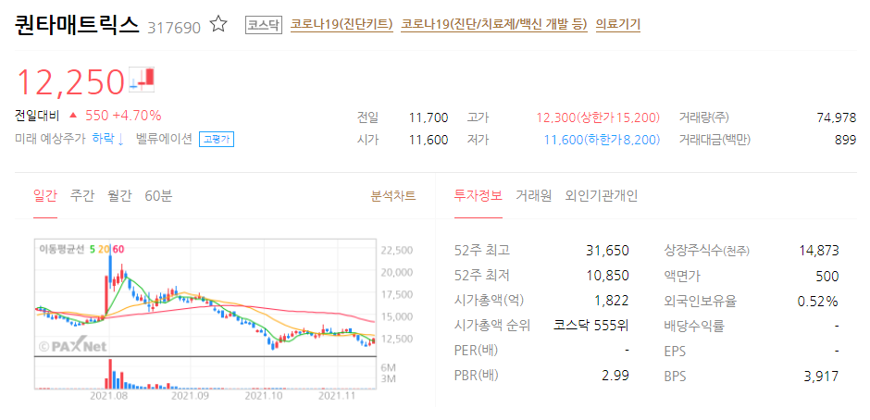This screenshot has width=870, height=420.
Task: Click the PBR(배) value 2.99
Action: [615, 376]
